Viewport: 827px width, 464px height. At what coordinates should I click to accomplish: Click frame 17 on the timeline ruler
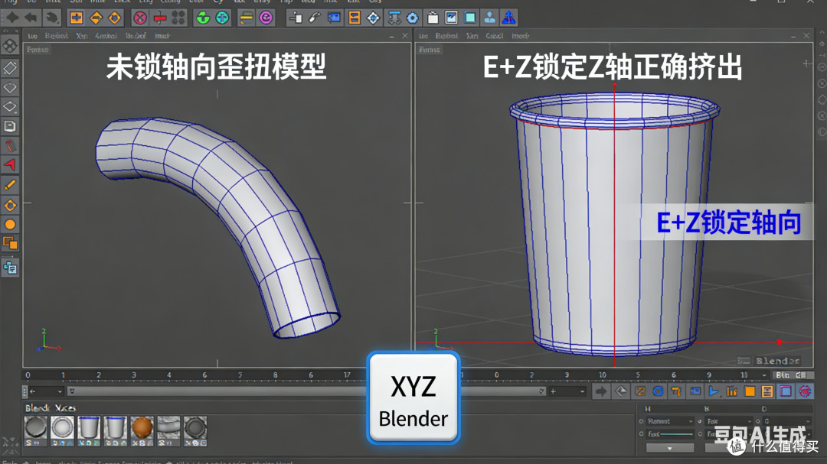click(x=347, y=375)
